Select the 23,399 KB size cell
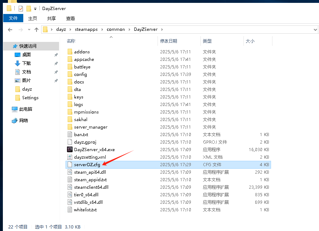Screen dimensions: 319x231 [x=259, y=187]
